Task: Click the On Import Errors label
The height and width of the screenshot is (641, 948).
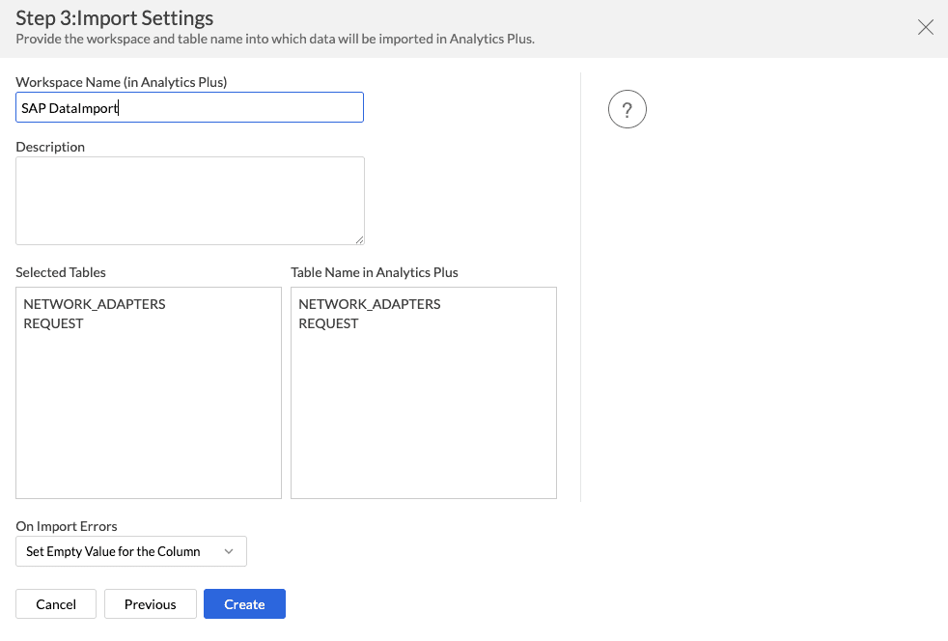Action: point(67,526)
